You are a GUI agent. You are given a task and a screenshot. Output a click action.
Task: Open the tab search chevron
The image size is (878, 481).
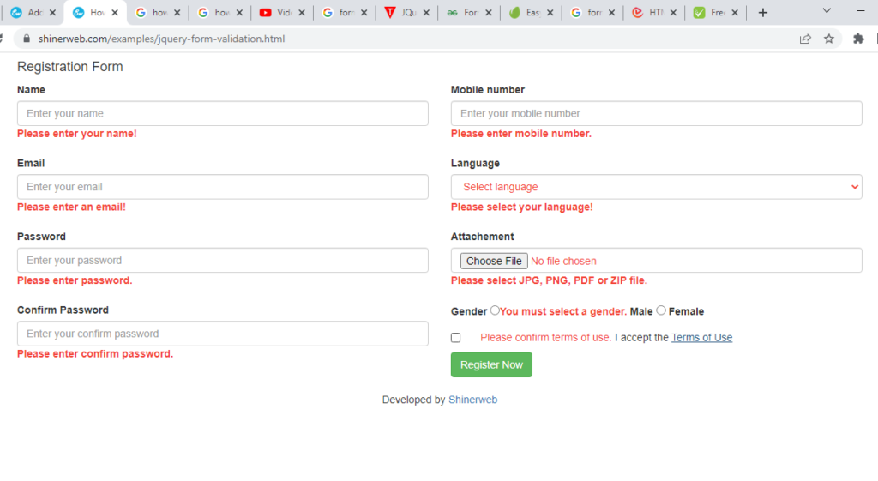[827, 11]
